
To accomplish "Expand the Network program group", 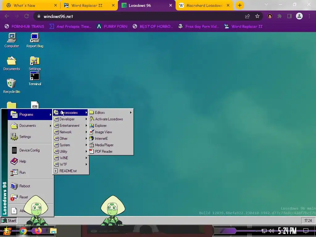I will [x=71, y=132].
